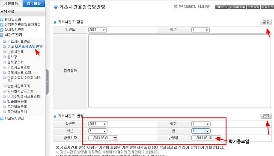Click inside the 검증결과 text area
Screen dimensions: 274x156
pyautogui.click(x=180, y=71)
